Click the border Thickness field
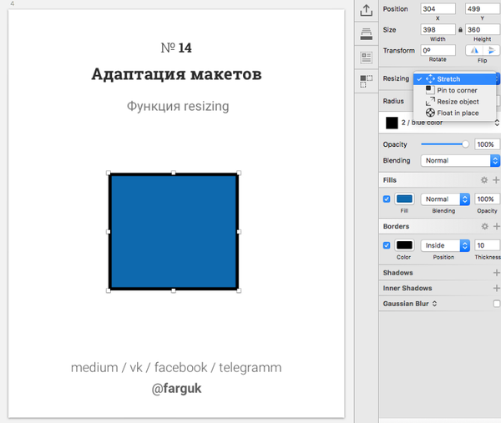 [487, 245]
